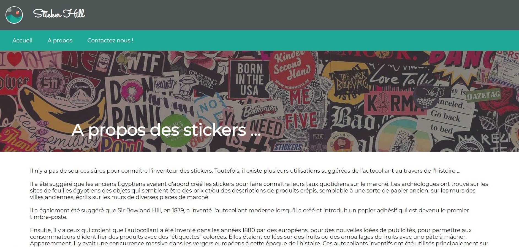Click the A propos des stickers heading
The width and height of the screenshot is (519, 247).
pos(166,130)
